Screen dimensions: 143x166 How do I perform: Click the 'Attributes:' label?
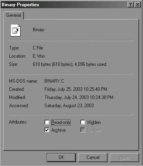click(18, 122)
